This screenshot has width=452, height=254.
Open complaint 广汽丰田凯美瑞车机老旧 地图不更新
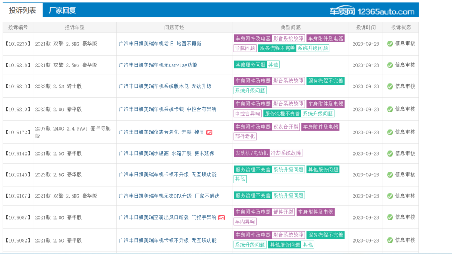coord(160,44)
